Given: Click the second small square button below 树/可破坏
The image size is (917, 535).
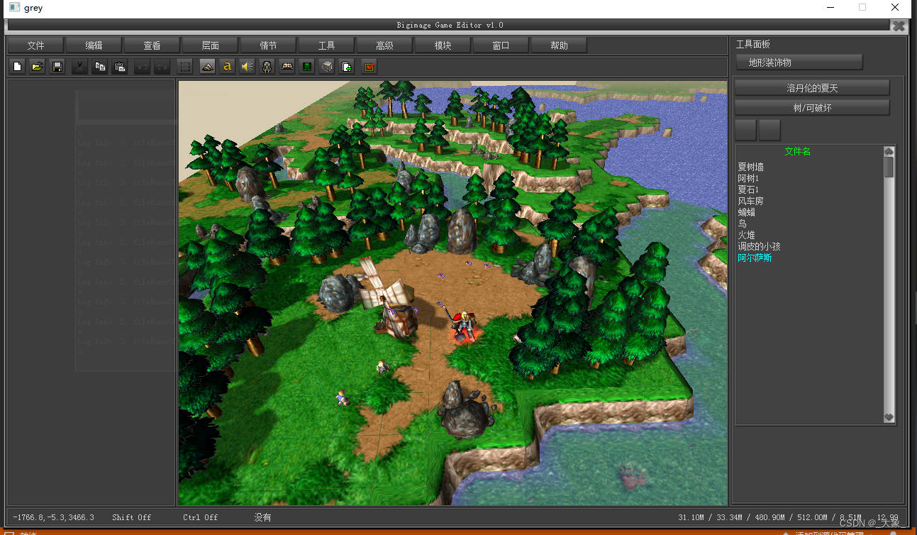Looking at the screenshot, I should pyautogui.click(x=769, y=130).
